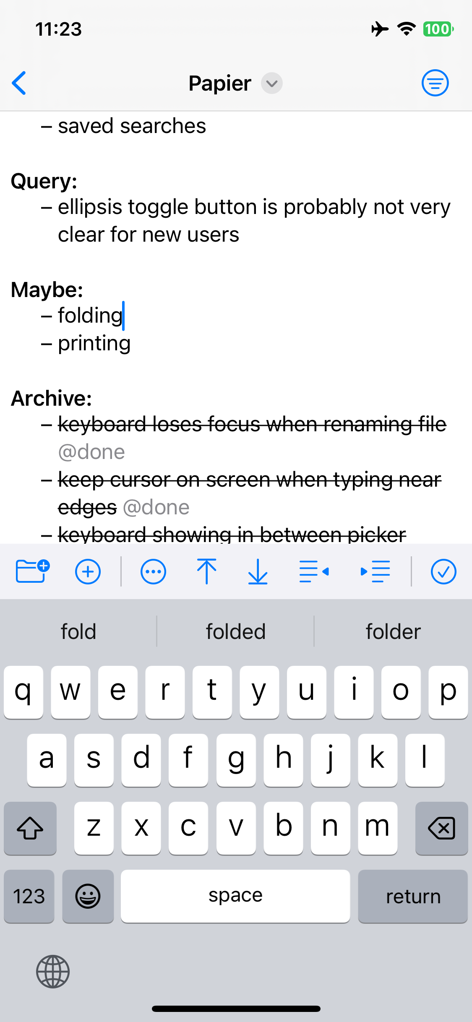Mark task done with checkmark circle icon
Screen dimensions: 472x1022
point(443,571)
